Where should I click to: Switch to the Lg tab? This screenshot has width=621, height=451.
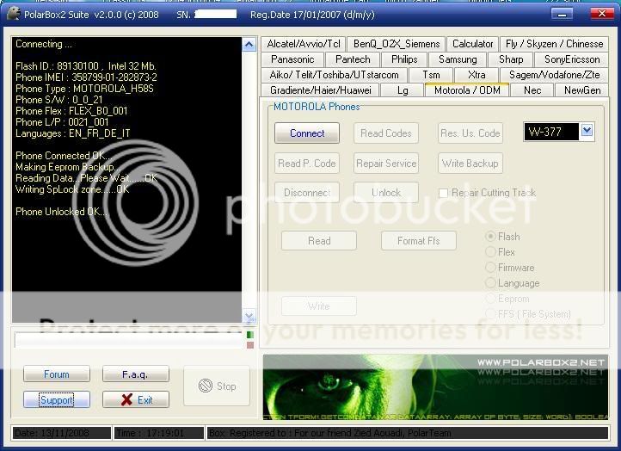tap(403, 90)
